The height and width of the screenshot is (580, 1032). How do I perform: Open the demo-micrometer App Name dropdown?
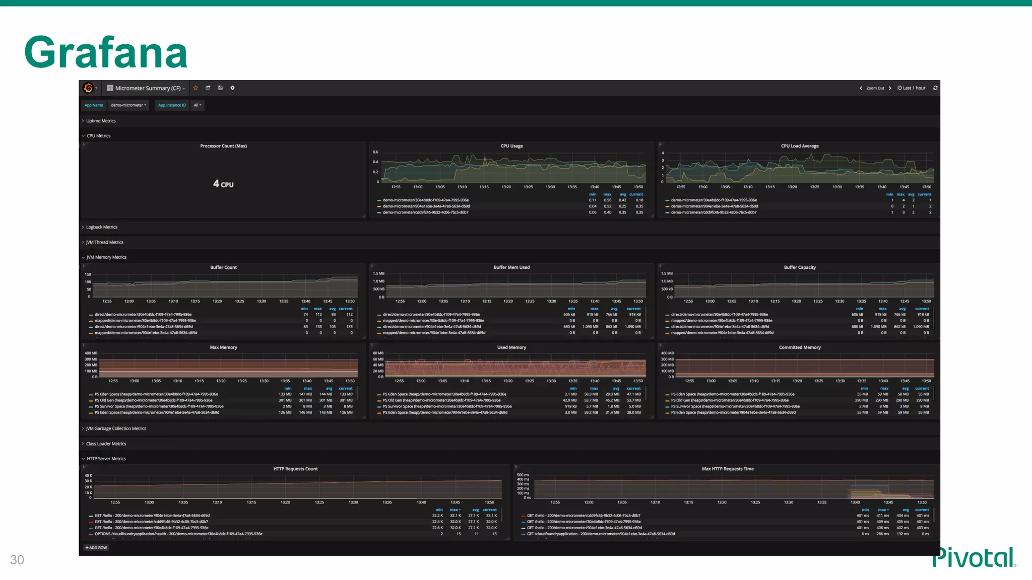128,105
